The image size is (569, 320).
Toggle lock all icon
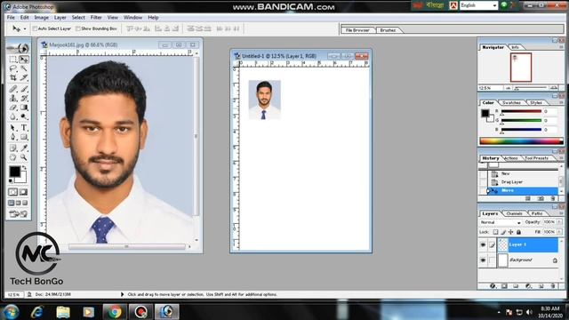tap(519, 232)
